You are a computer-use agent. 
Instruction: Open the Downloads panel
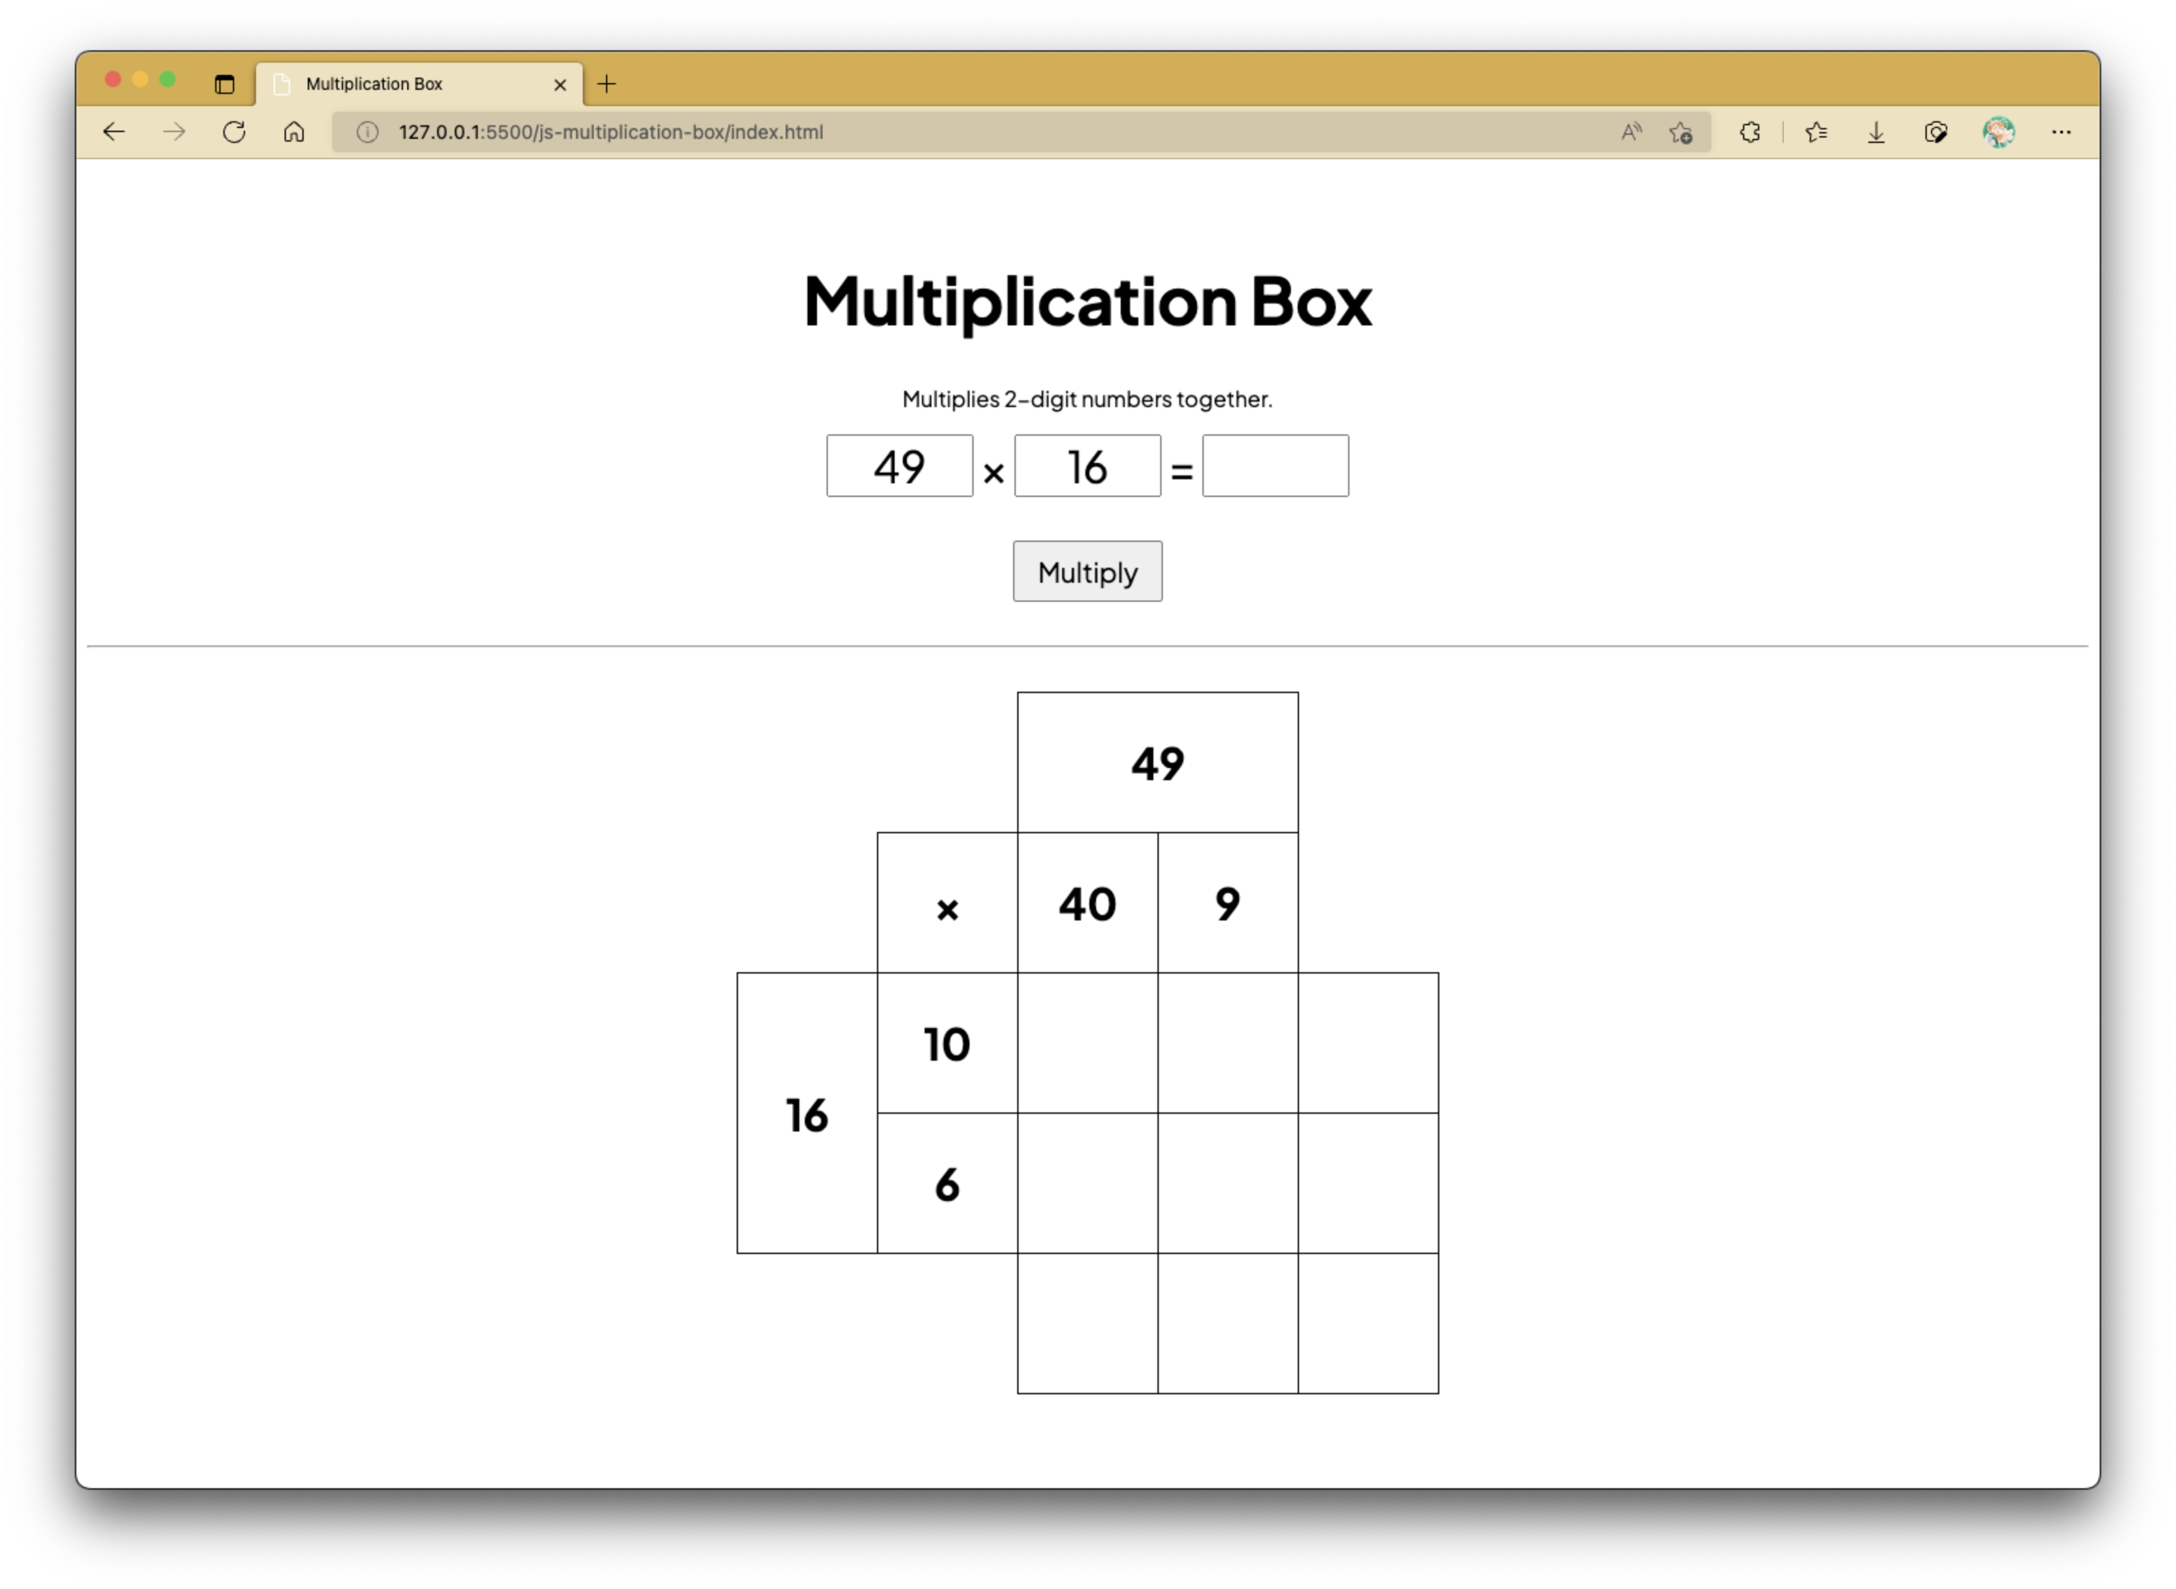click(1876, 132)
